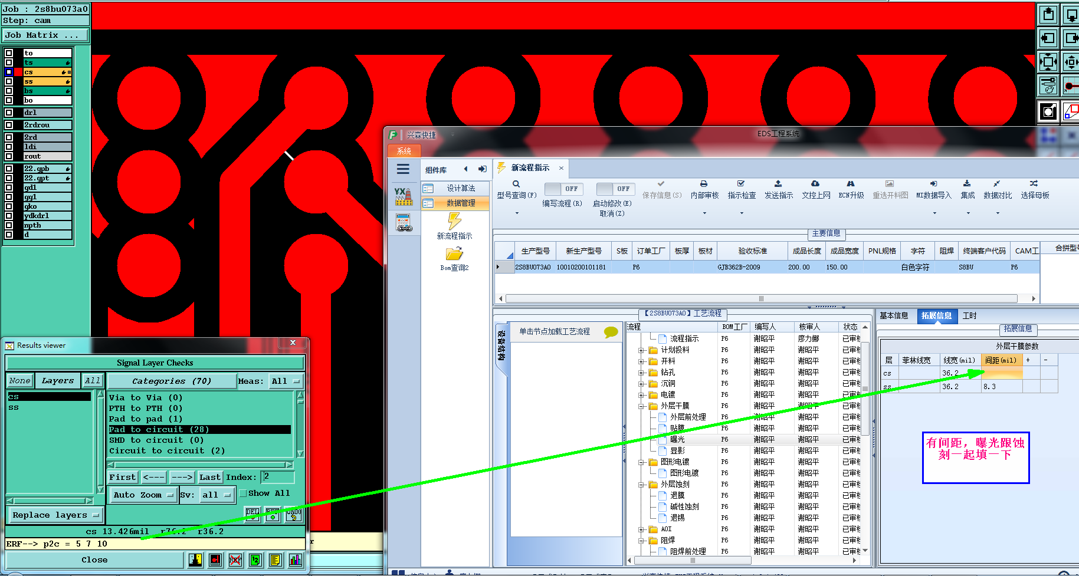Screen dimensions: 1079x576
Task: Click the ss row 间距 cell 8.3
Action: [x=1002, y=387]
